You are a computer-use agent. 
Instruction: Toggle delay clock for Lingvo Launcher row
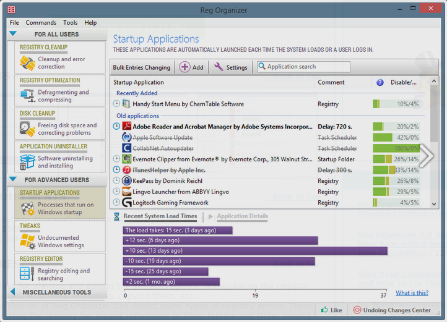116,192
